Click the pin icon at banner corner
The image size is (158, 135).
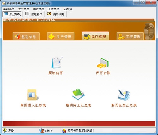pos(155,20)
